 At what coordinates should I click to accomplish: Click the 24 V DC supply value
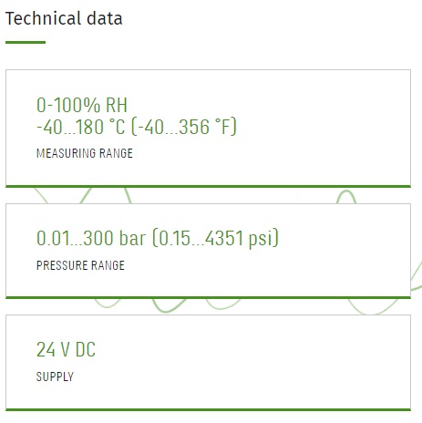(66, 349)
